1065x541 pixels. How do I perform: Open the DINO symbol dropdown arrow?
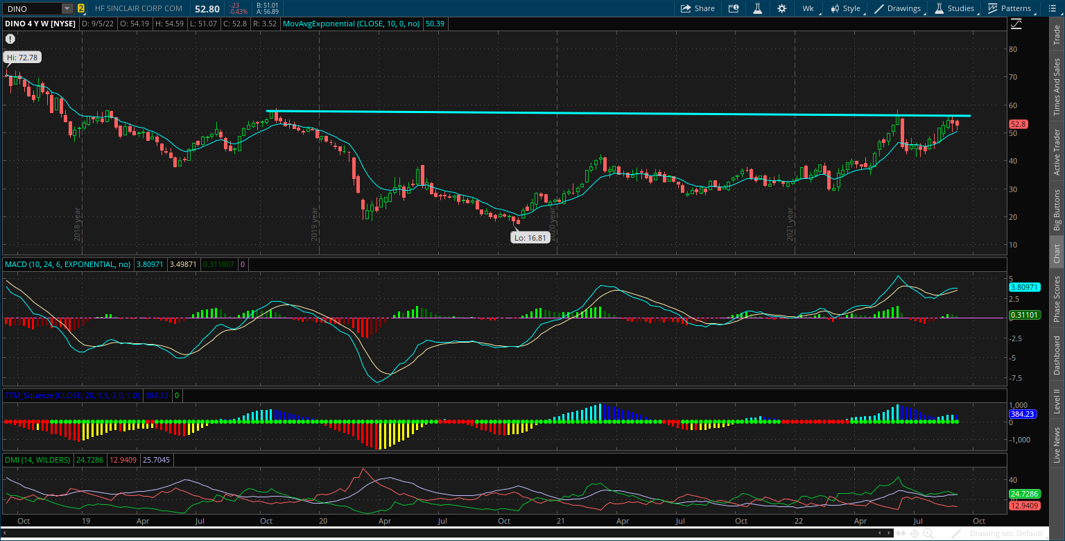tap(66, 8)
